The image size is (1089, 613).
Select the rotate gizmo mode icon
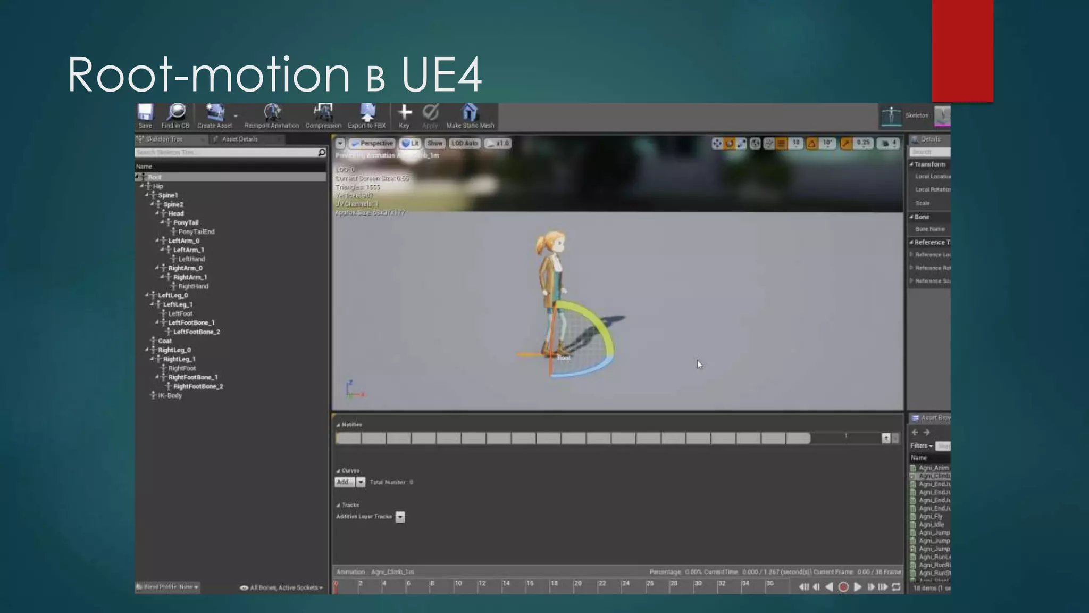pyautogui.click(x=730, y=143)
